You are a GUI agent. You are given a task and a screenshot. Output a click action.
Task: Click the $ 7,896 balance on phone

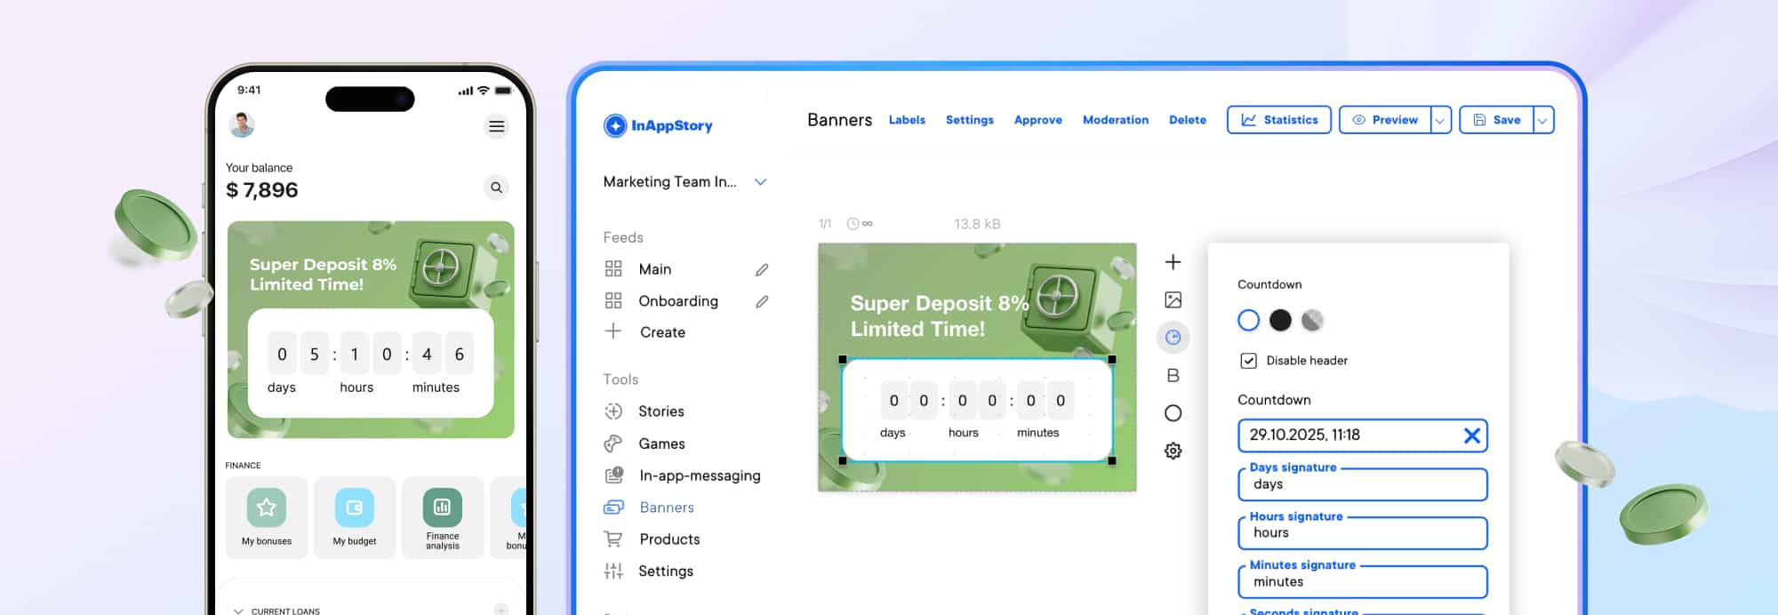tap(262, 190)
